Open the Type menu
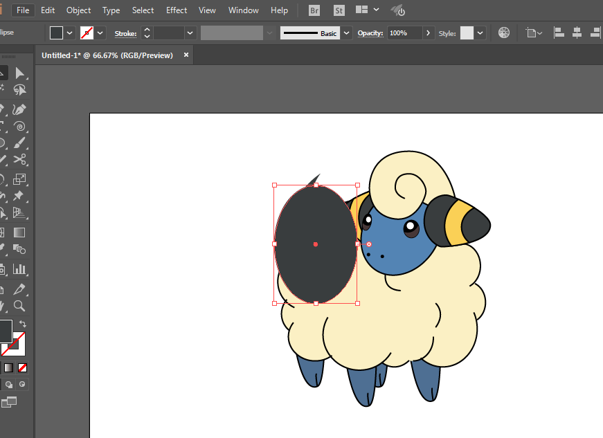 coord(111,10)
